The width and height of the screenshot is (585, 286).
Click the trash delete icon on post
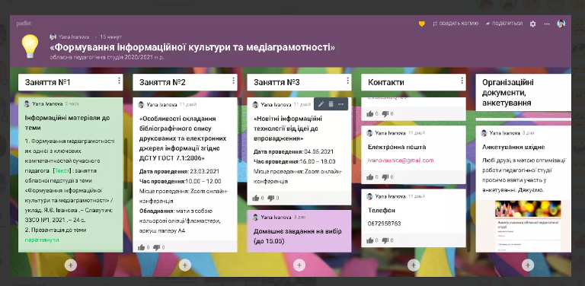pyautogui.click(x=331, y=104)
